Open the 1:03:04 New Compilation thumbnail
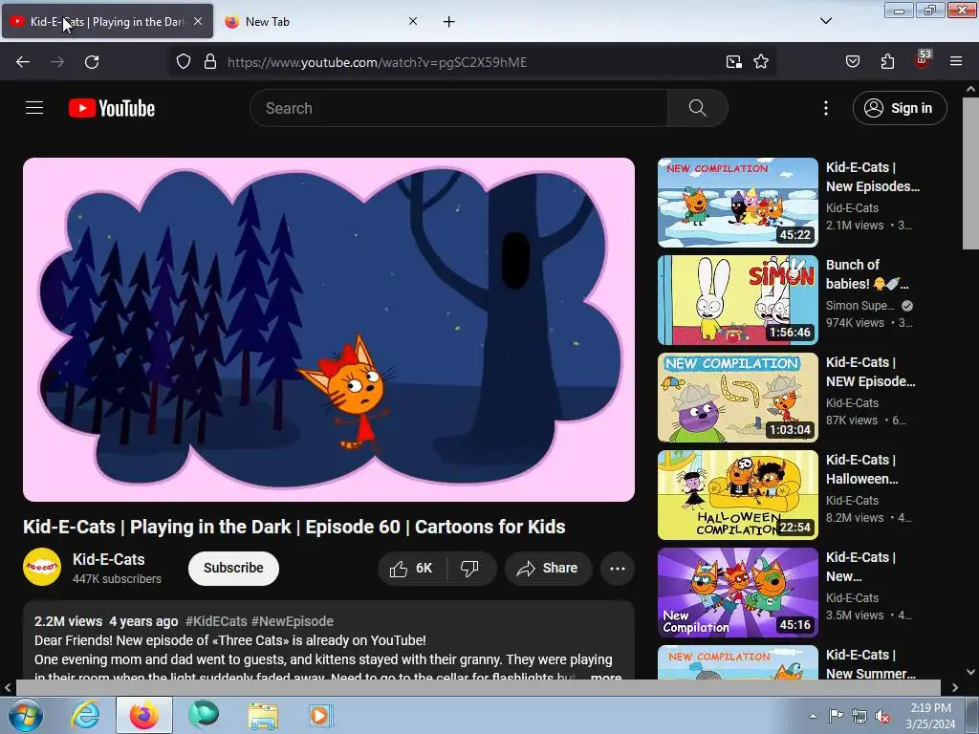The width and height of the screenshot is (979, 734). 738,398
